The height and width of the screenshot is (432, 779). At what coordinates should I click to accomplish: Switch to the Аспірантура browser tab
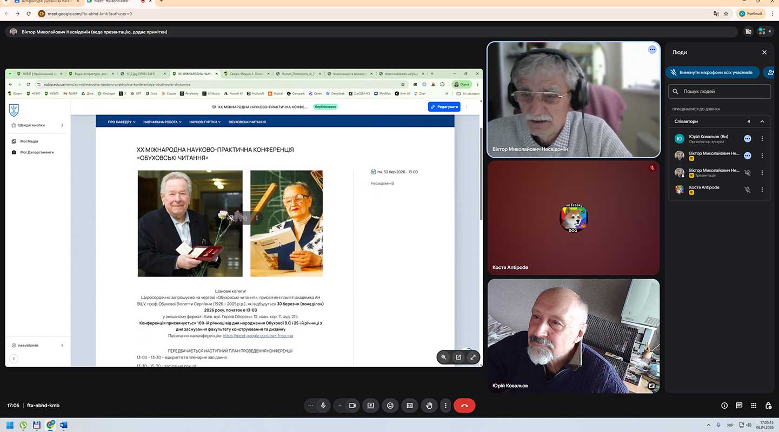[x=42, y=2]
